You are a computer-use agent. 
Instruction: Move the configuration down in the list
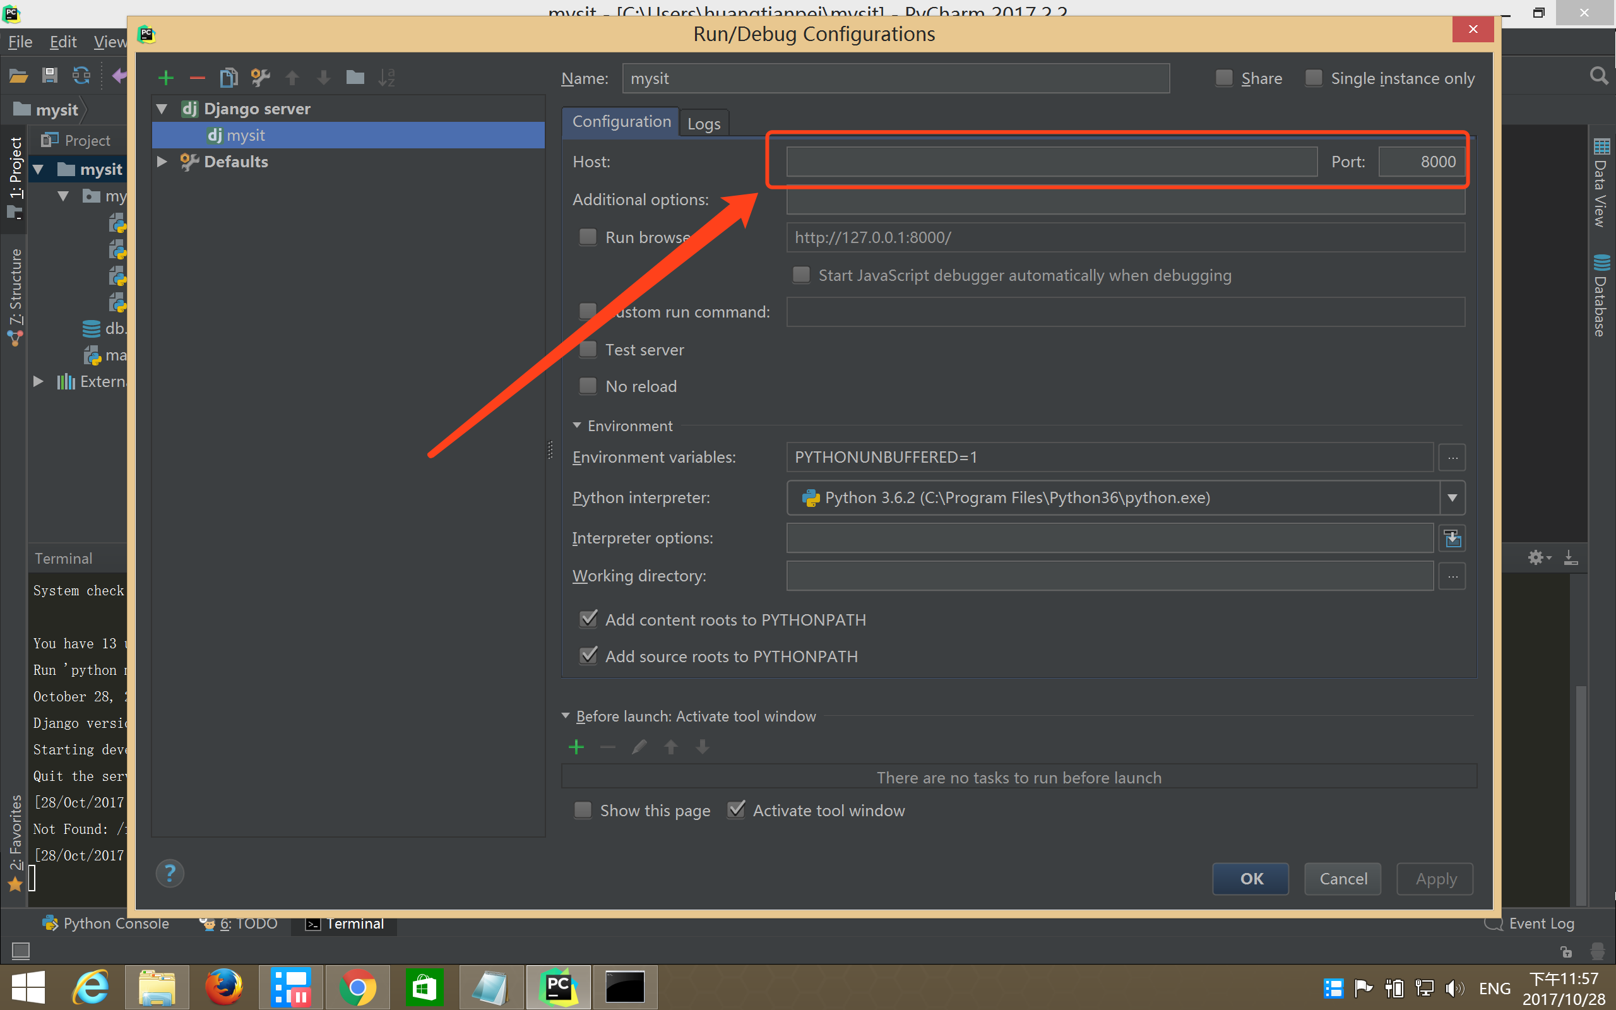[324, 78]
